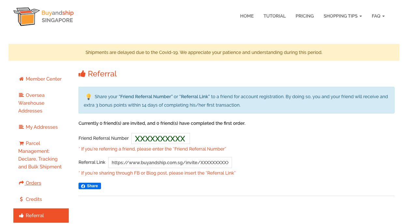Click the red note about entering Friend Referral Number
405x224 pixels.
pos(152,149)
